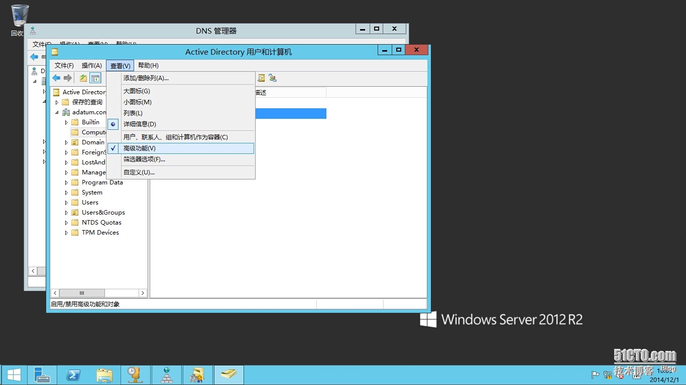Expand the Builtin node
The width and height of the screenshot is (686, 385).
[66, 122]
